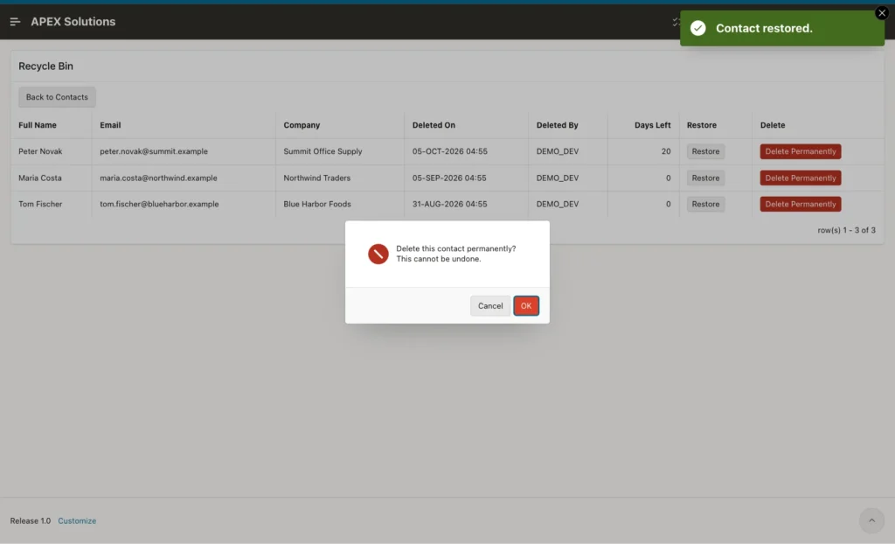Click the Days Left value '20'
Screen dimensions: 895x544
[x=666, y=151]
